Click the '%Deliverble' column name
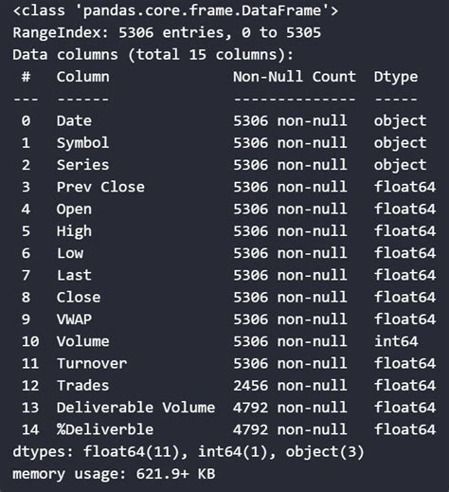 point(105,429)
